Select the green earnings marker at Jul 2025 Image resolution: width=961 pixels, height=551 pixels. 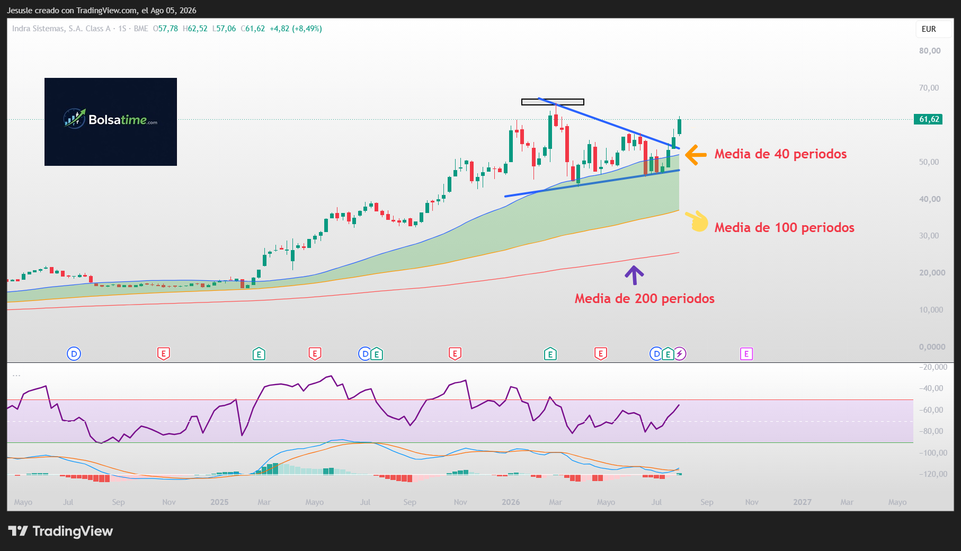point(377,354)
